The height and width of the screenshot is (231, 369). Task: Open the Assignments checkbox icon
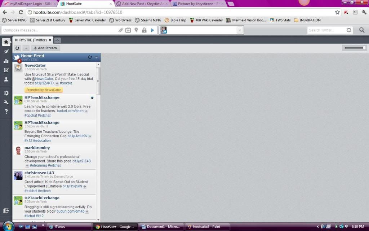[x=6, y=70]
